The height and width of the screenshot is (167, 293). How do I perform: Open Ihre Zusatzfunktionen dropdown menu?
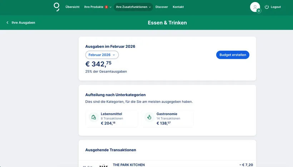(x=133, y=7)
